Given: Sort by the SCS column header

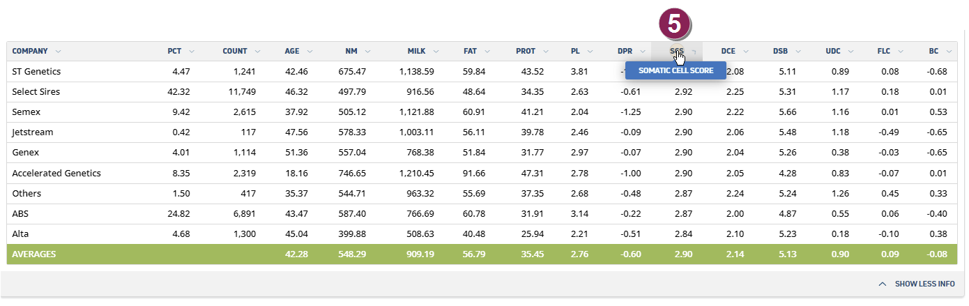Looking at the screenshot, I should click(x=676, y=52).
